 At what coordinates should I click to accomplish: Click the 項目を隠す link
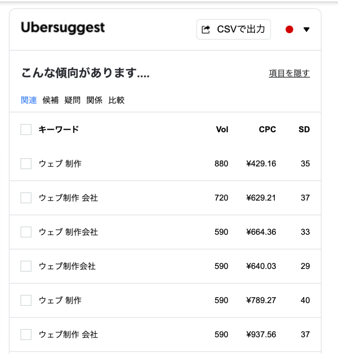click(289, 73)
